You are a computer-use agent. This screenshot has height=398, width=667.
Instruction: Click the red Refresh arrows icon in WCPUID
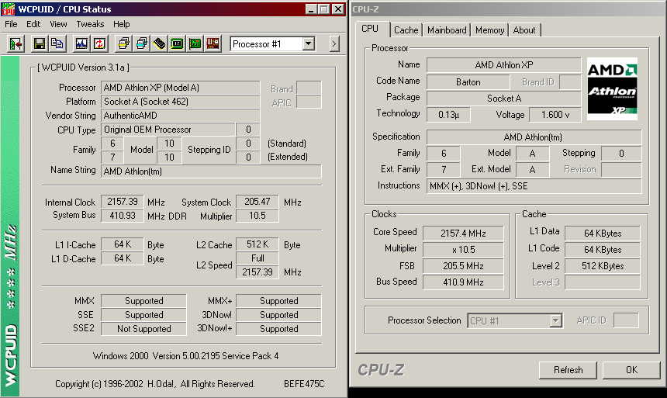click(x=99, y=44)
